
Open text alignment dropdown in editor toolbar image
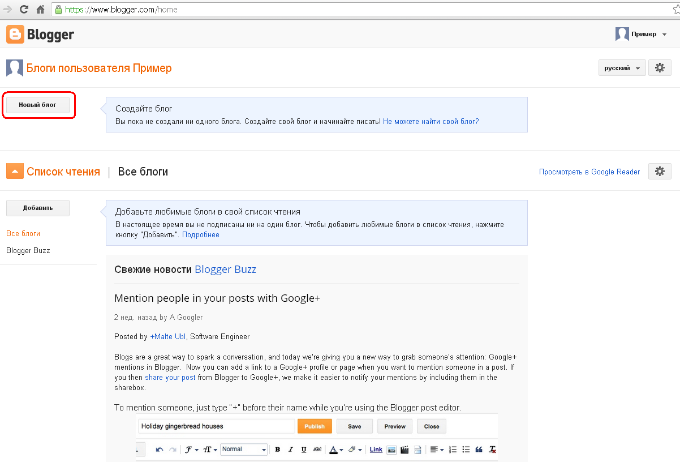[x=437, y=450]
